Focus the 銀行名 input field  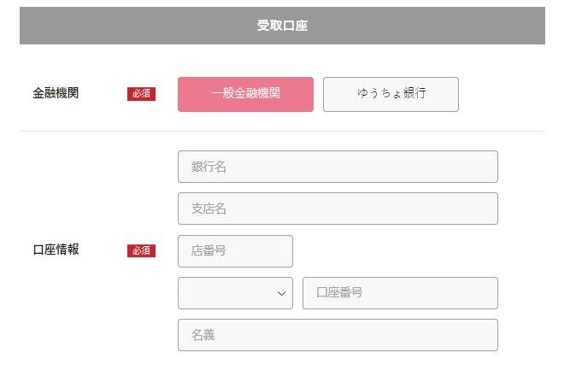338,167
